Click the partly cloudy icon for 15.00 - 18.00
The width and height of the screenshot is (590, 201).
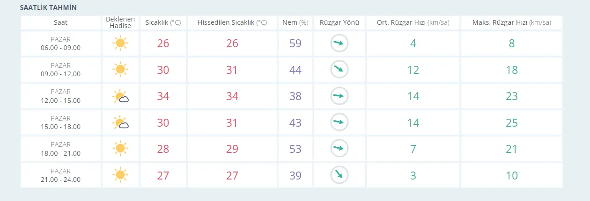tap(121, 123)
